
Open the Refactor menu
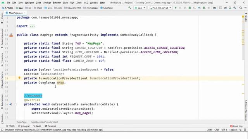click(x=57, y=3)
